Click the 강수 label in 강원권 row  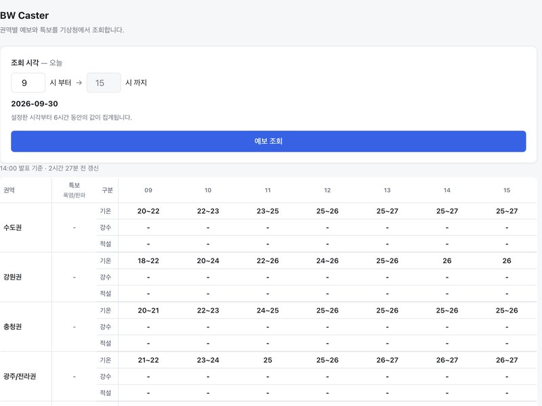coord(106,277)
